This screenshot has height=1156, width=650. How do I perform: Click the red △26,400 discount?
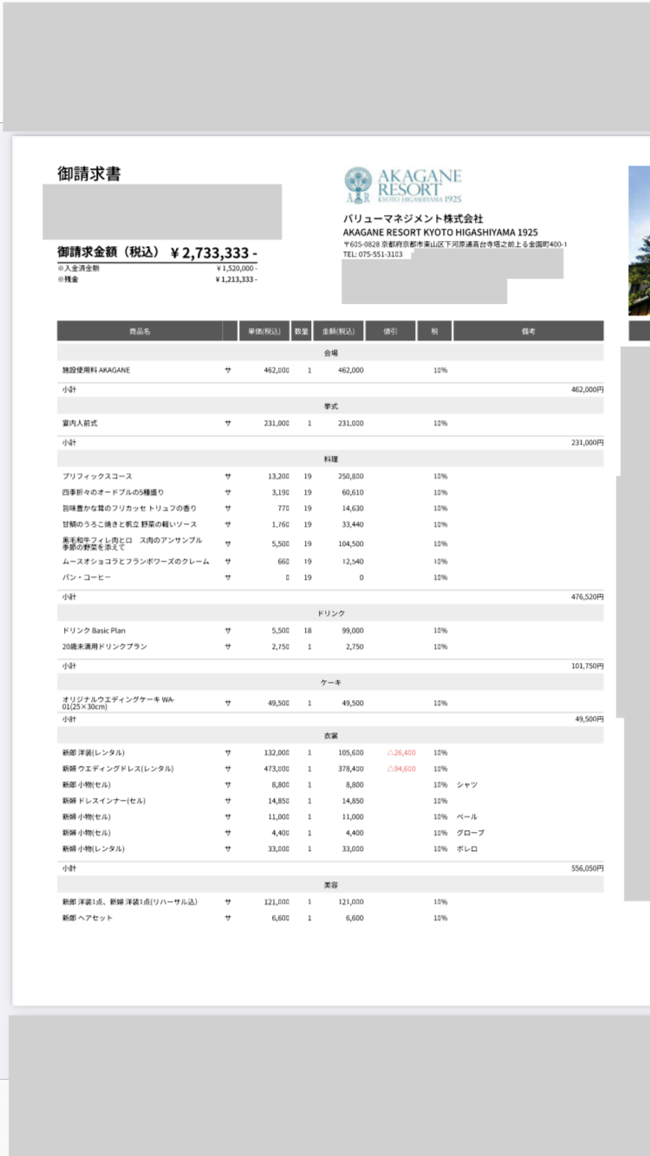[x=401, y=752]
